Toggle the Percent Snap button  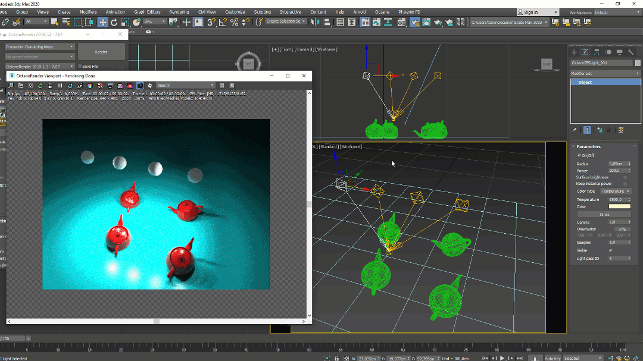pyautogui.click(x=234, y=22)
